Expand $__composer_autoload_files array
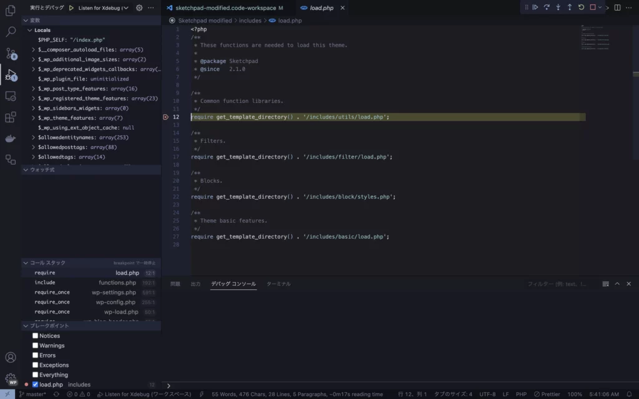 pos(34,50)
